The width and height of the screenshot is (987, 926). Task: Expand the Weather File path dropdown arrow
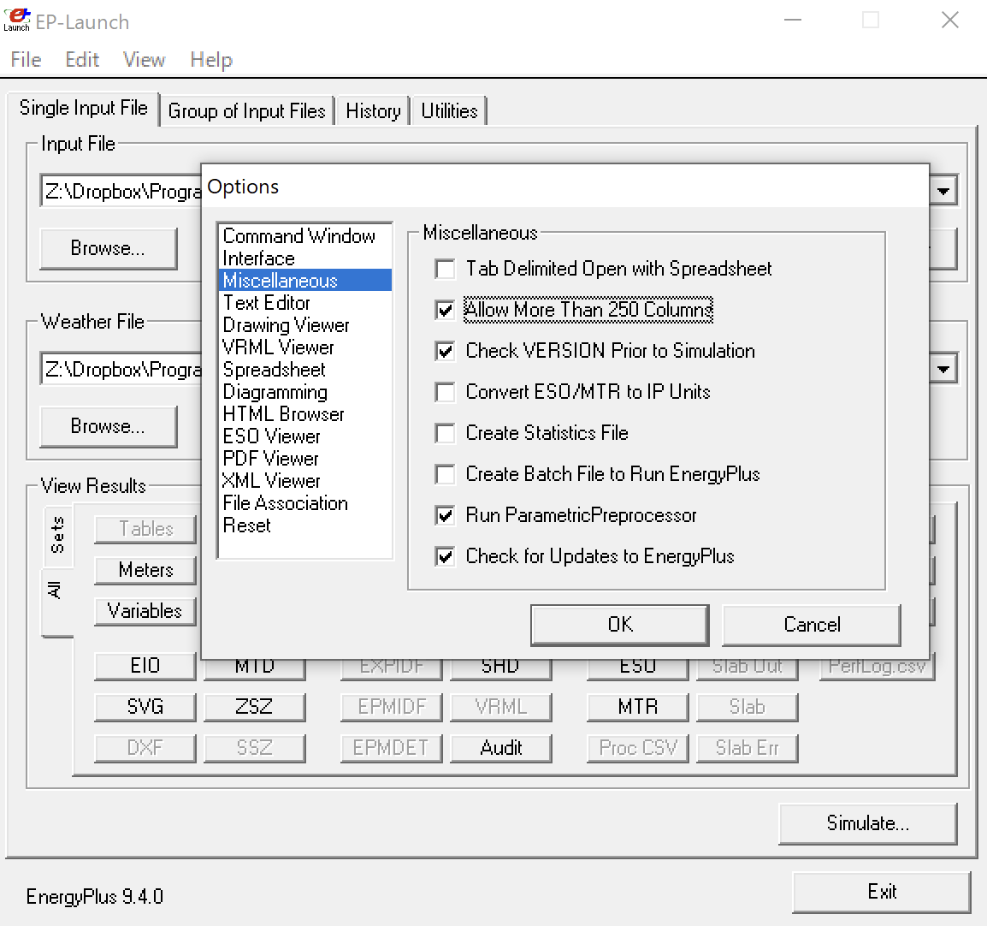point(943,369)
